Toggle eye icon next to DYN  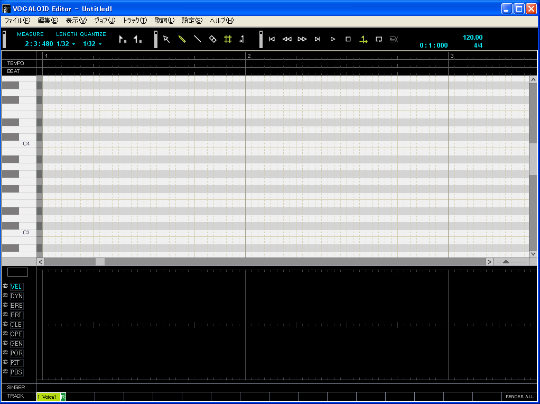[x=5, y=296]
